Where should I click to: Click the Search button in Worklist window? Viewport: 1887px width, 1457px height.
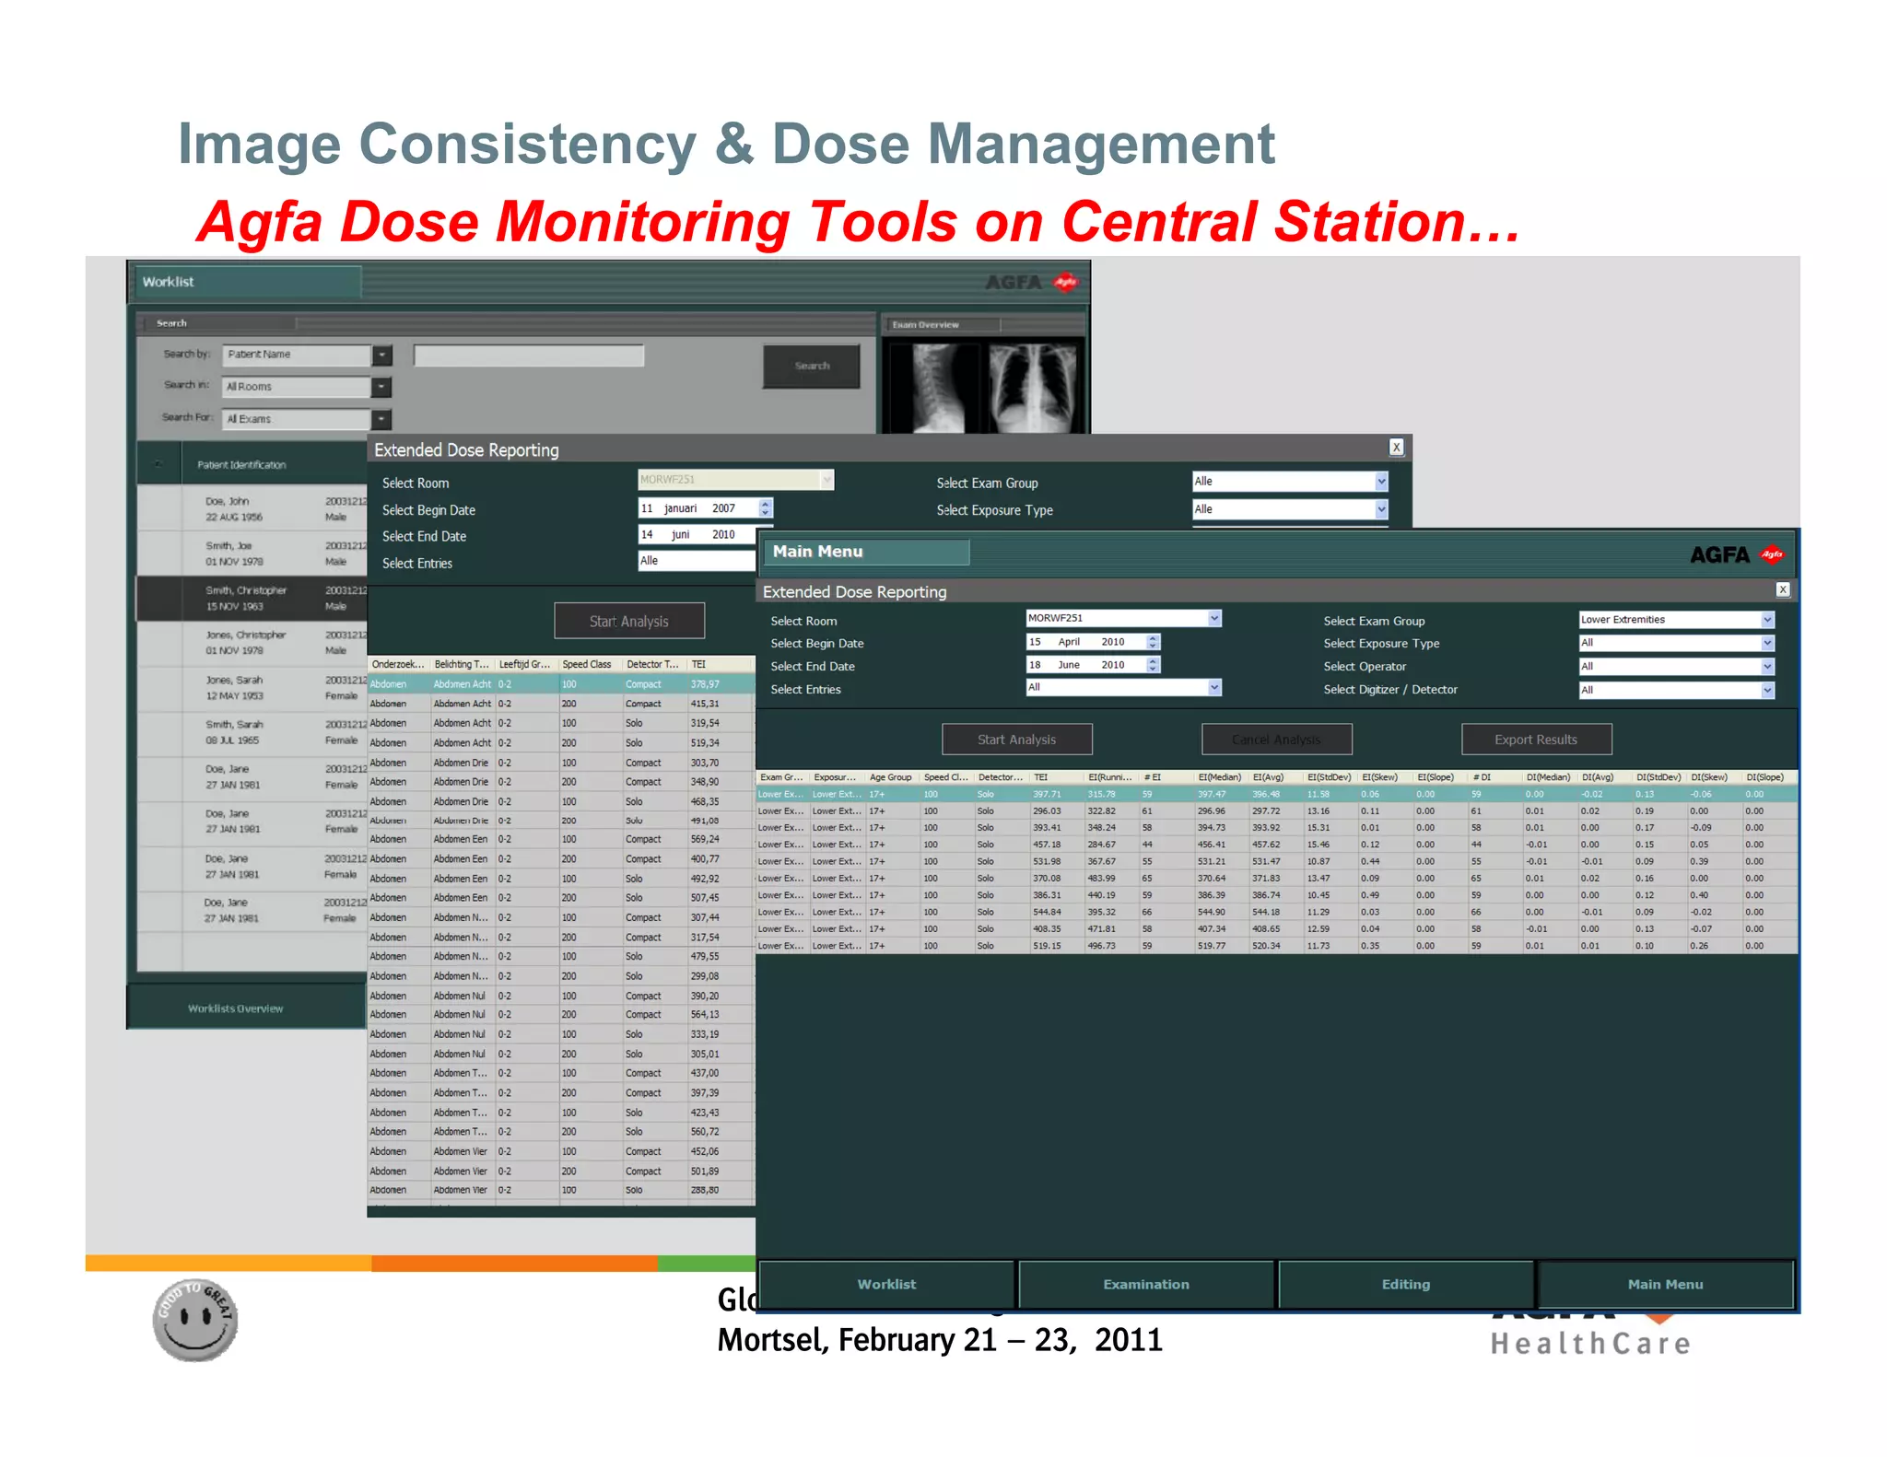click(x=812, y=366)
